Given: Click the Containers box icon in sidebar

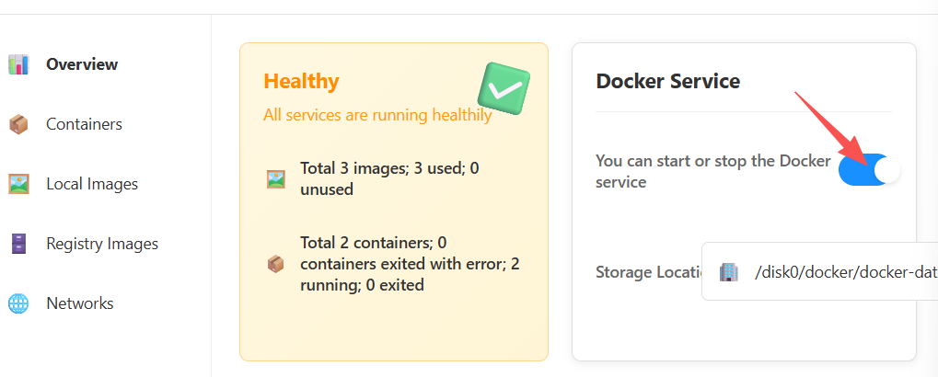Looking at the screenshot, I should pos(18,124).
